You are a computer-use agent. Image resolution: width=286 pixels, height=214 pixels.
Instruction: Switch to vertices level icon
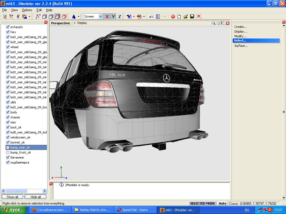pyautogui.click(x=38, y=16)
